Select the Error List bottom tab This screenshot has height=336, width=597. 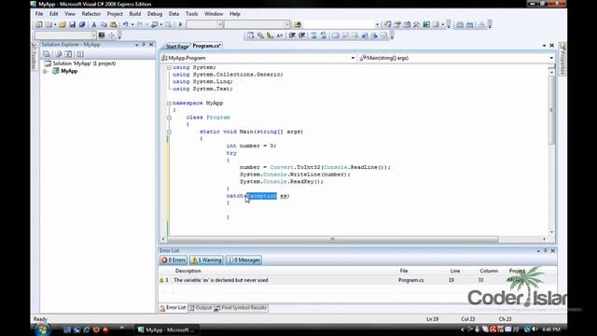174,308
